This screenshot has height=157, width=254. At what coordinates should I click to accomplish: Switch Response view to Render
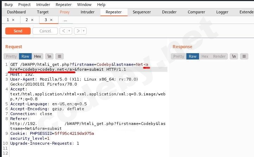[219, 56]
